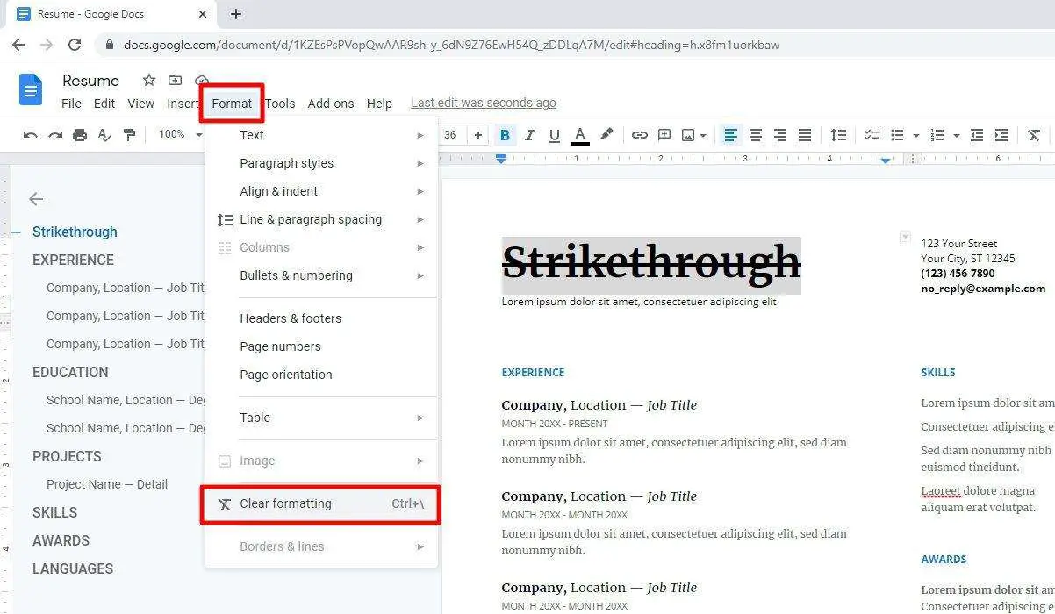The height and width of the screenshot is (614, 1055).
Task: Select the paint format tool
Action: pos(129,135)
